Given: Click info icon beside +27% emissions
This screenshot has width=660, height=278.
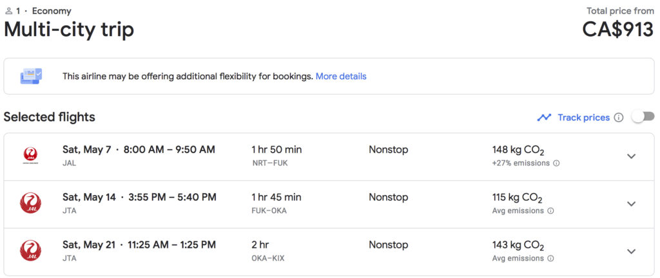Looking at the screenshot, I should tap(556, 163).
